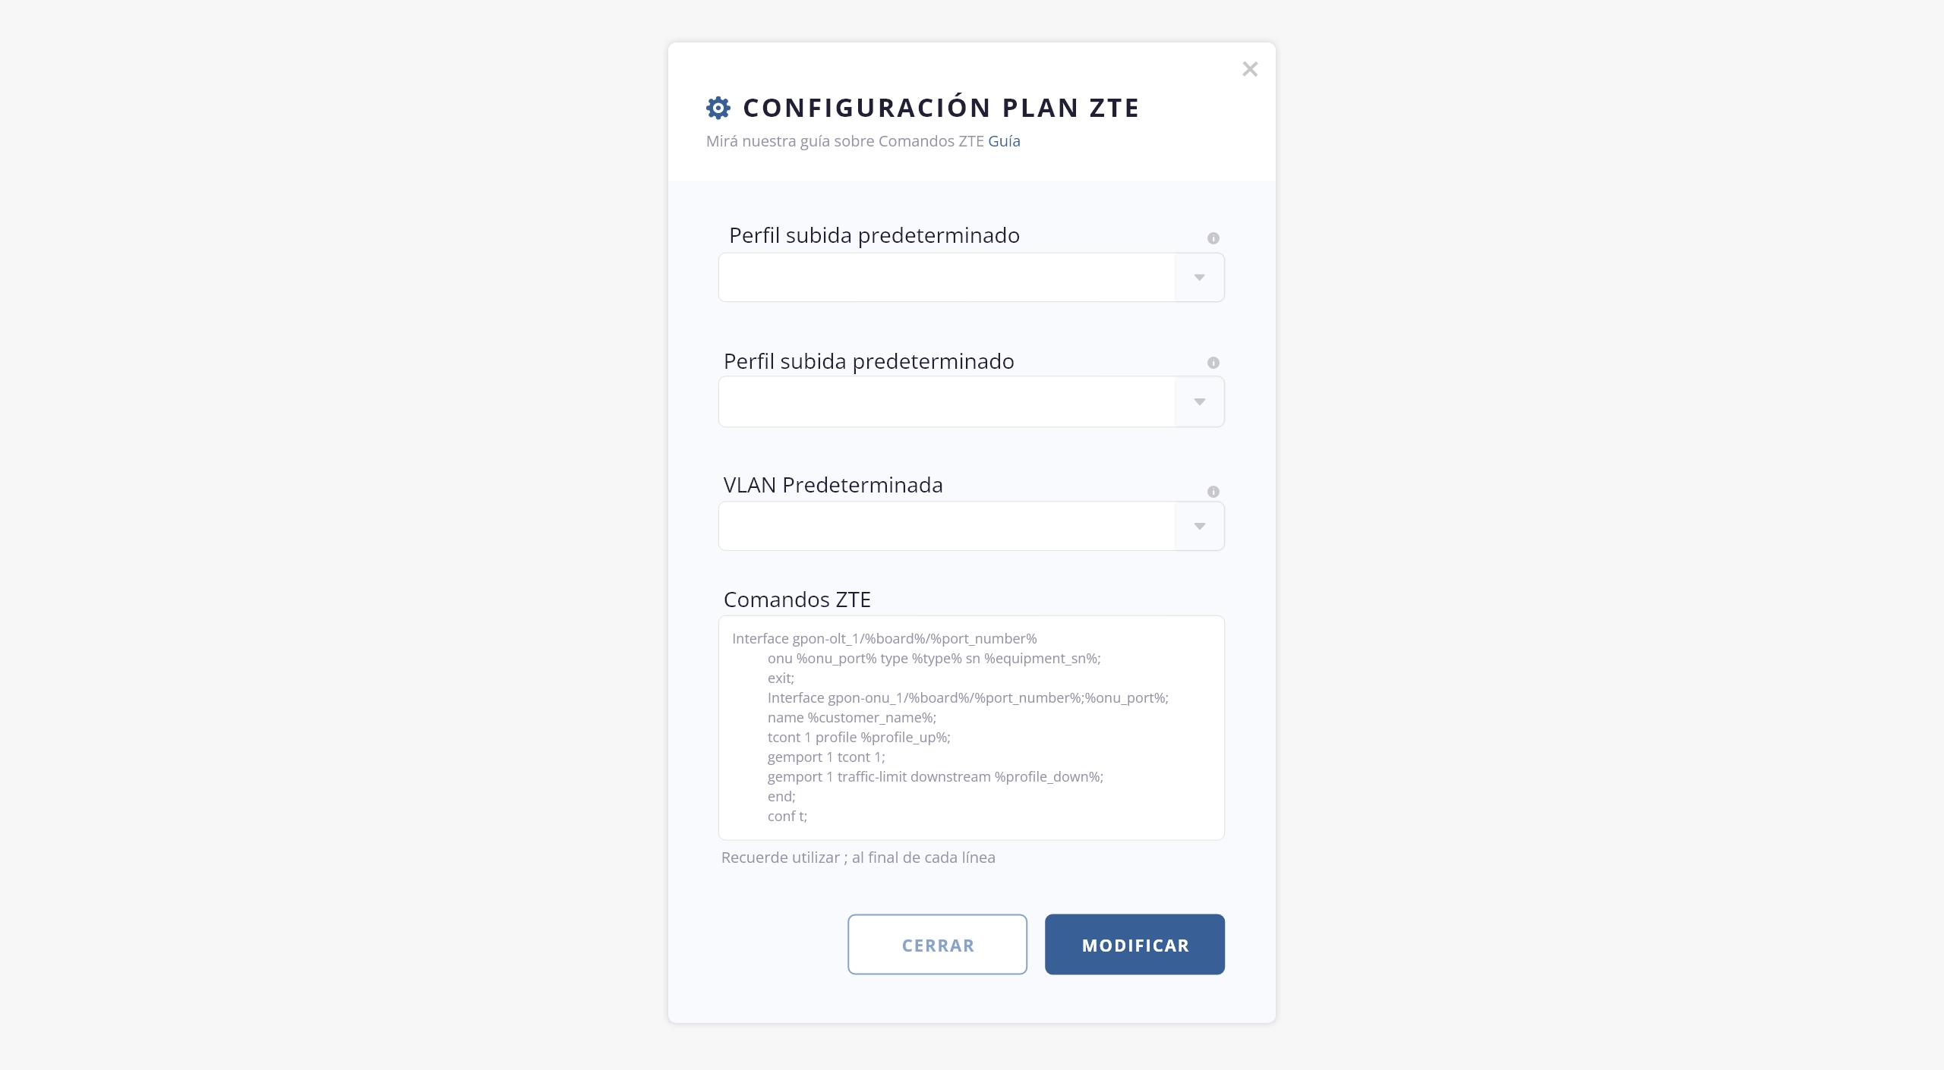Expand the first Perfil subida predeterminado dropdown arrow
Viewport: 1944px width, 1070px height.
pyautogui.click(x=1199, y=278)
